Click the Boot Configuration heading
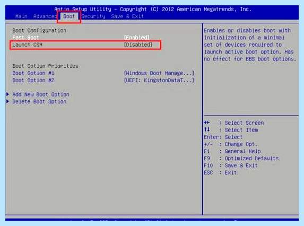 tap(39, 30)
